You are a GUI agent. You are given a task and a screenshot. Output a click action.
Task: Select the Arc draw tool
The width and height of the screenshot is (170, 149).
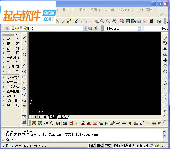pos(24,66)
